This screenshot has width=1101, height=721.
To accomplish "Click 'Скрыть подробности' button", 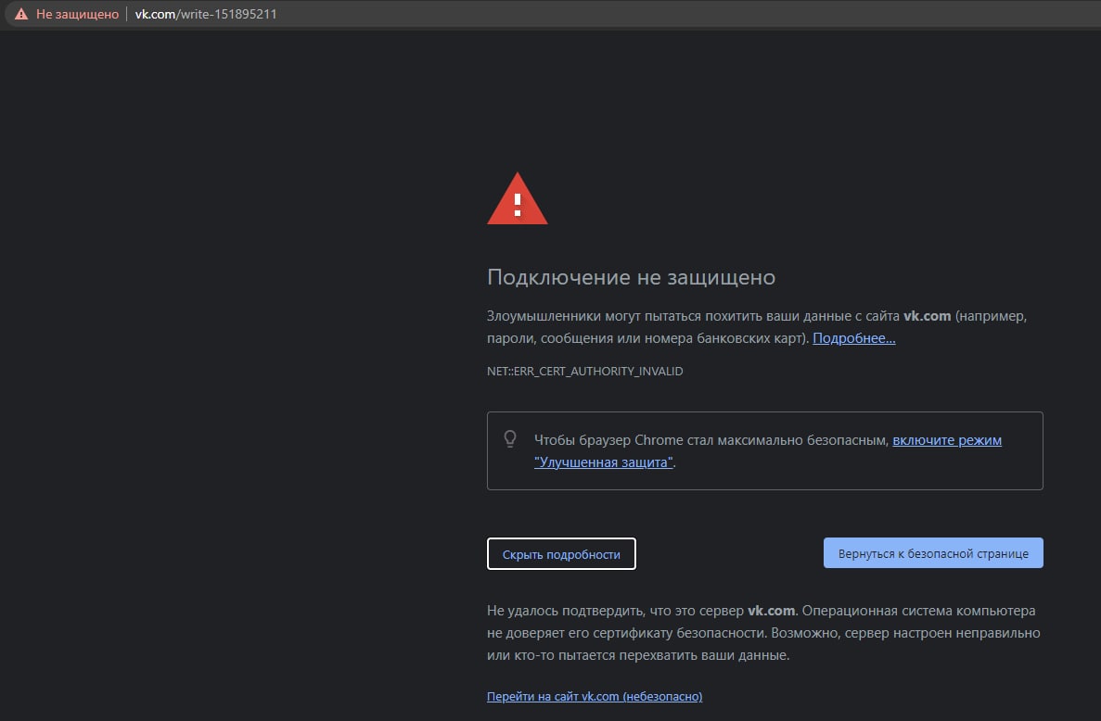I will [x=561, y=554].
